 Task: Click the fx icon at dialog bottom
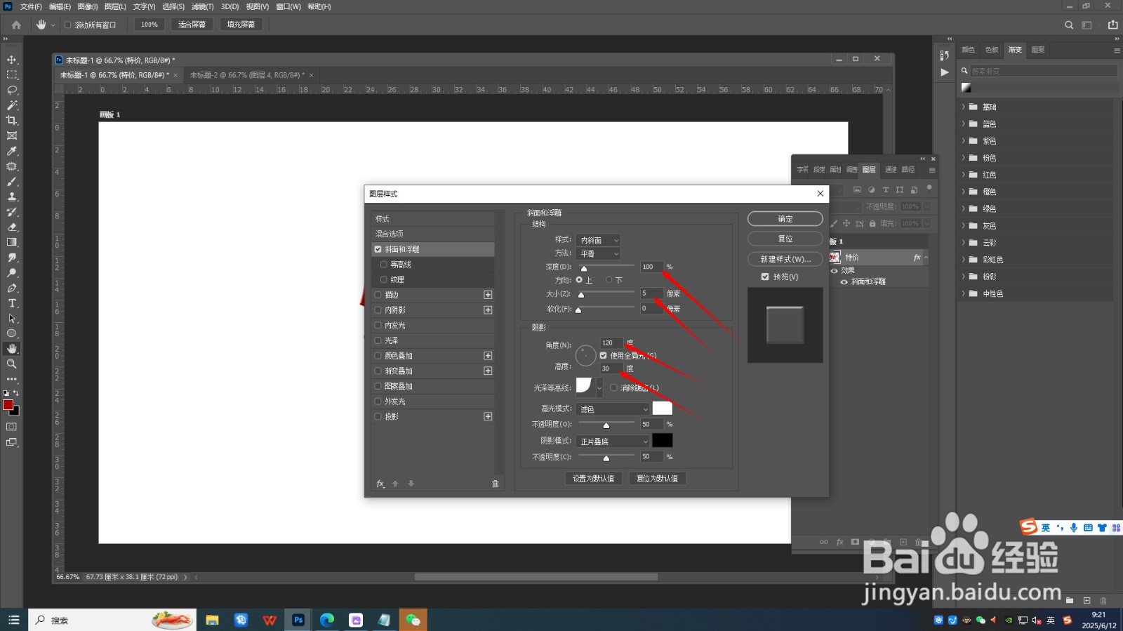click(x=380, y=484)
